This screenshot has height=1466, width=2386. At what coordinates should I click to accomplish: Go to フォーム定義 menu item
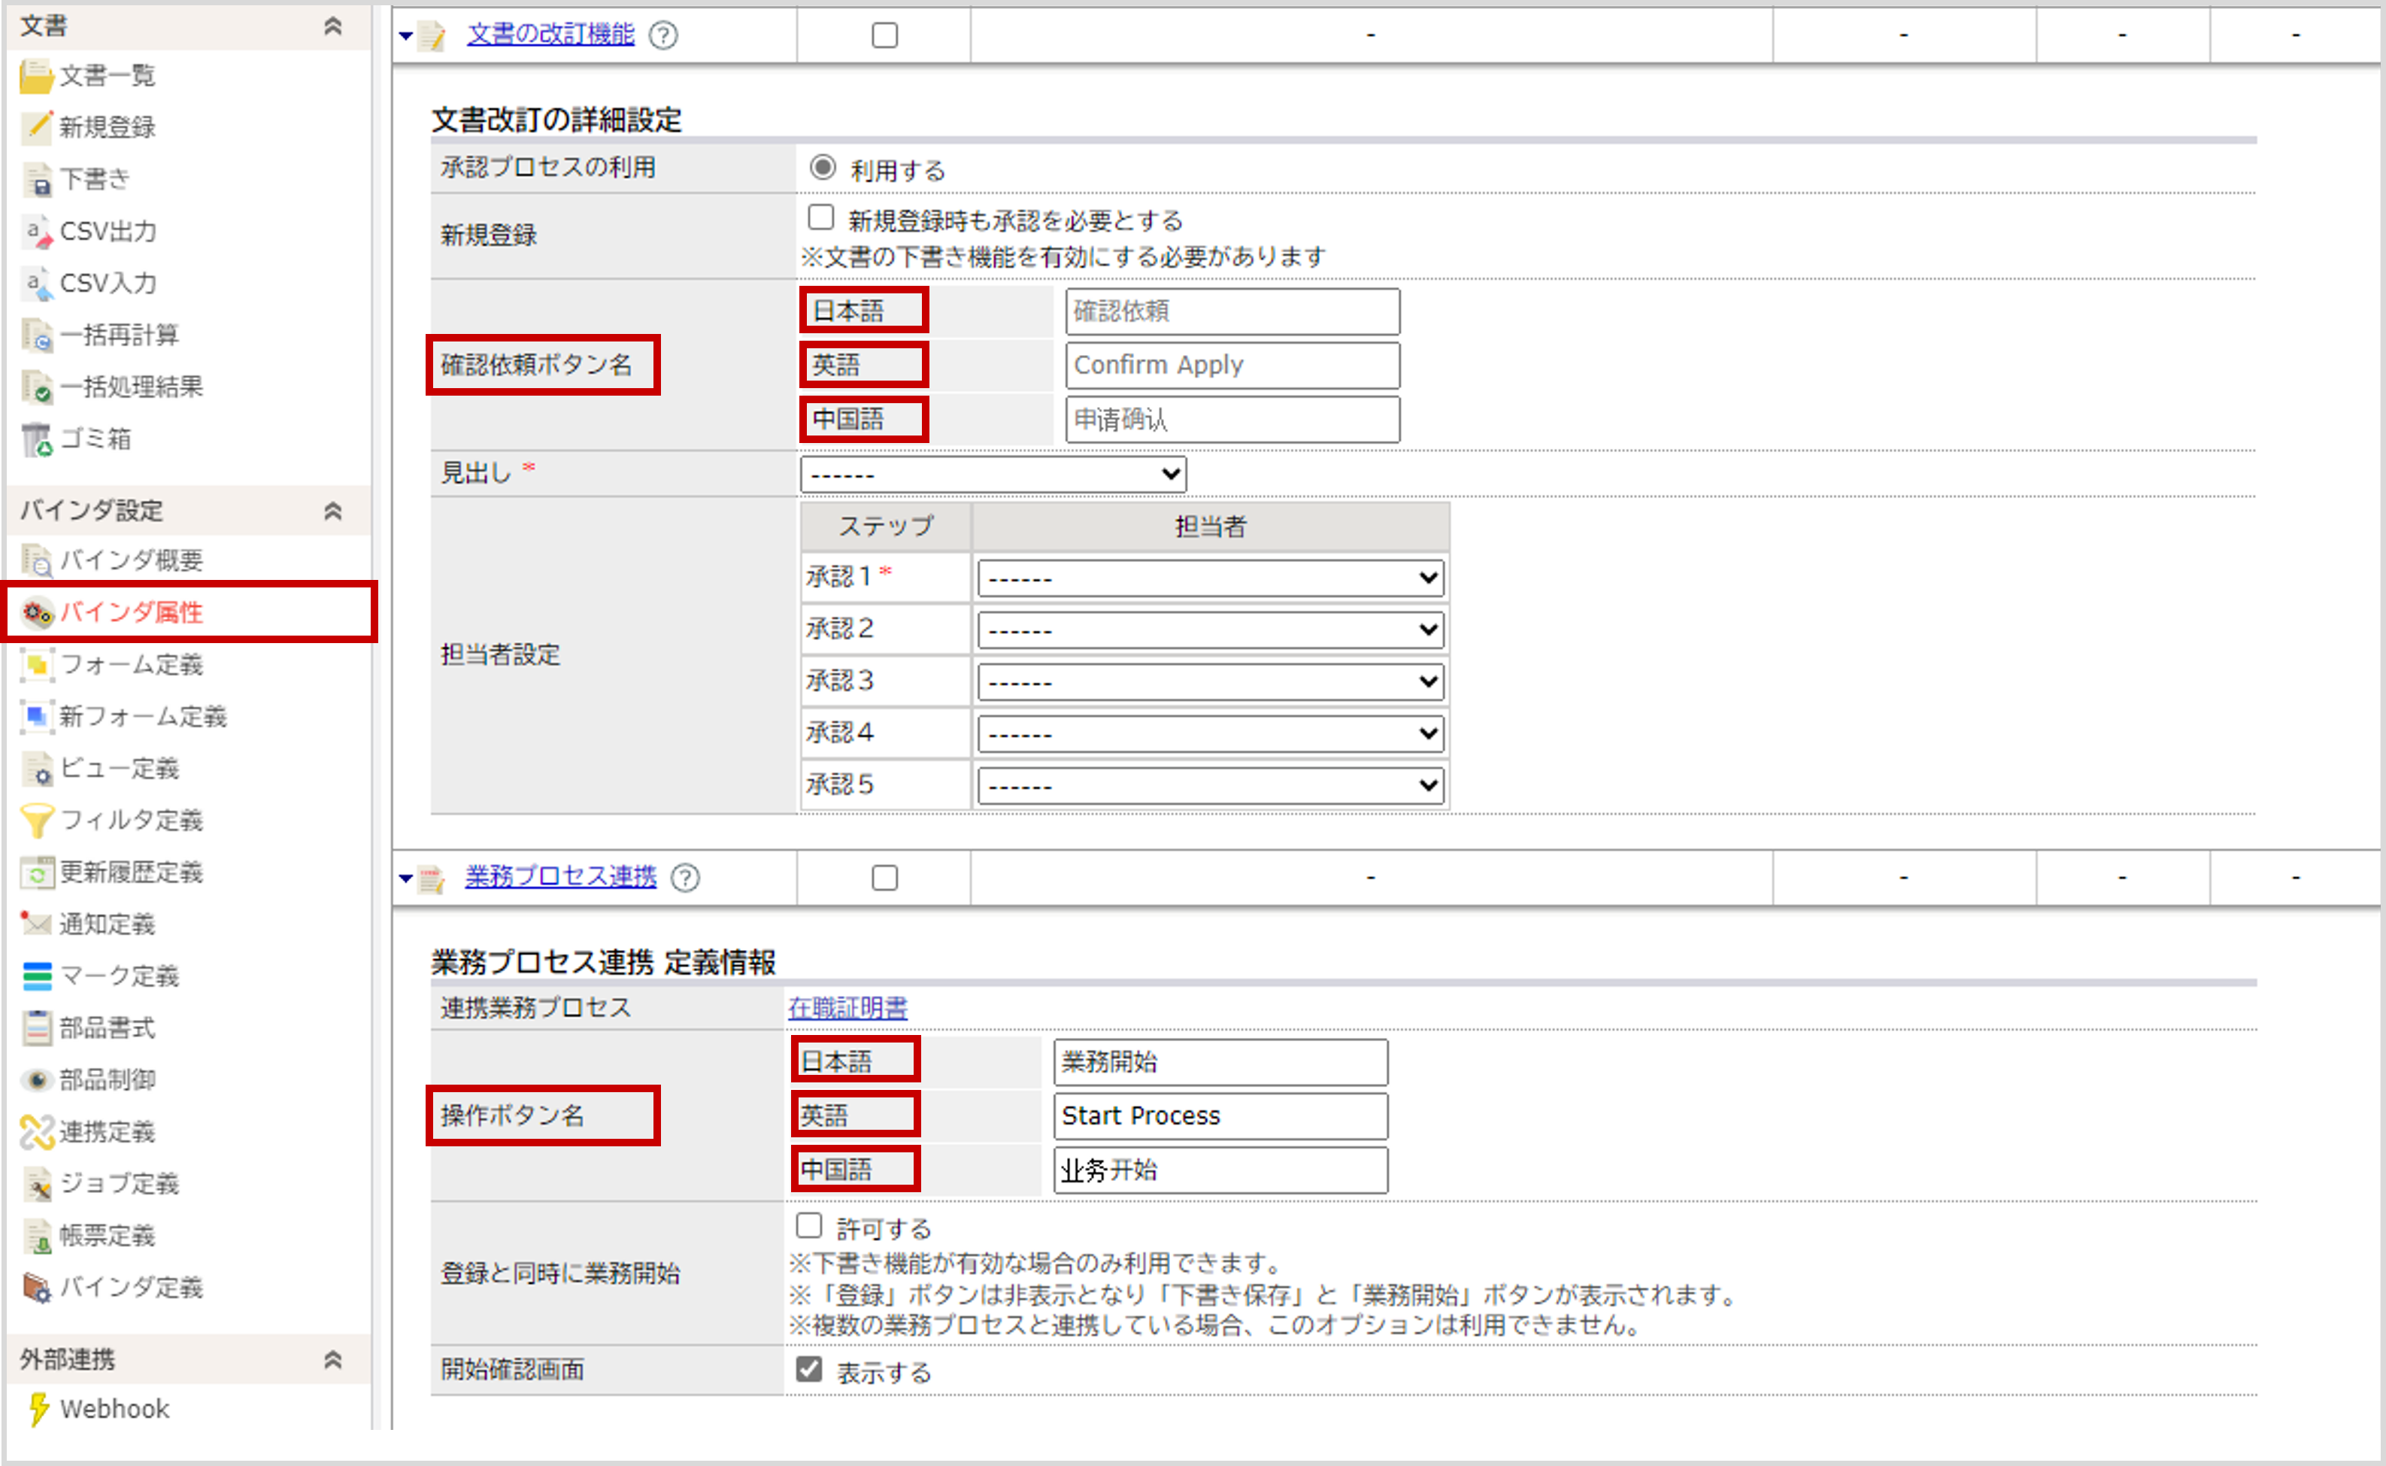click(131, 664)
